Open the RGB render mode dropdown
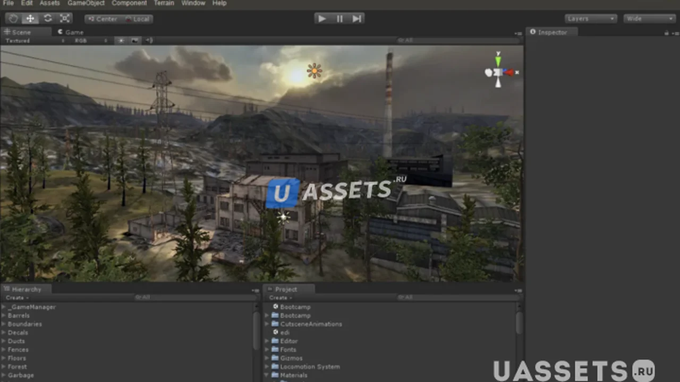 [90, 40]
